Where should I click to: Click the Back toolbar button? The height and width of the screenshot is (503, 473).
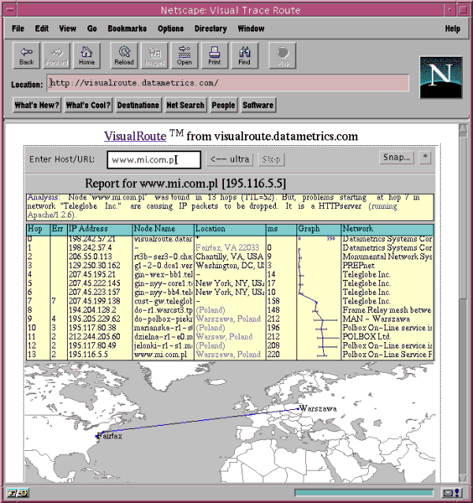point(26,56)
